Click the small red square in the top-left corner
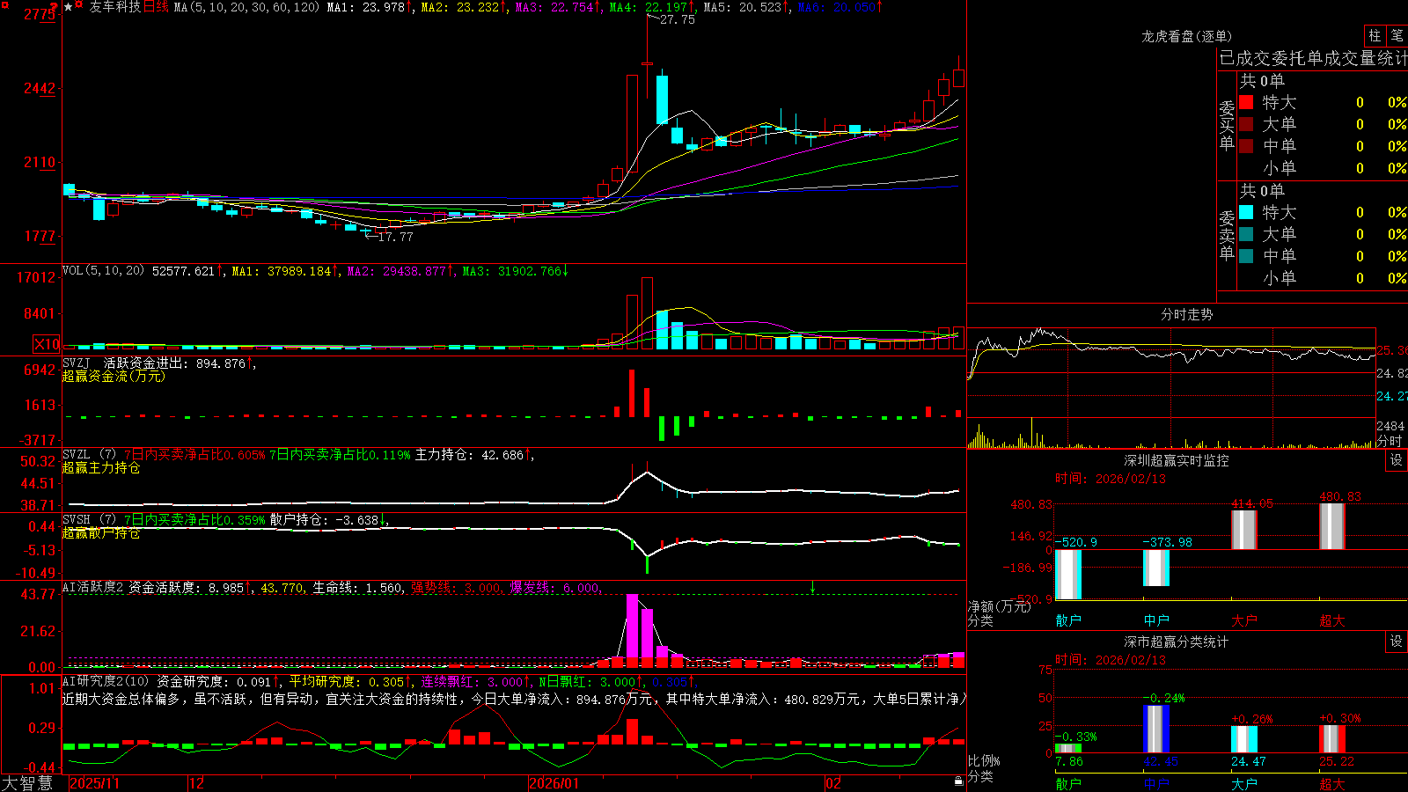This screenshot has width=1408, height=792. pyautogui.click(x=4, y=5)
